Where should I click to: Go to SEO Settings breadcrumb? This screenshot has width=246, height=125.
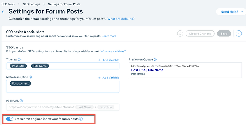tap(31, 4)
